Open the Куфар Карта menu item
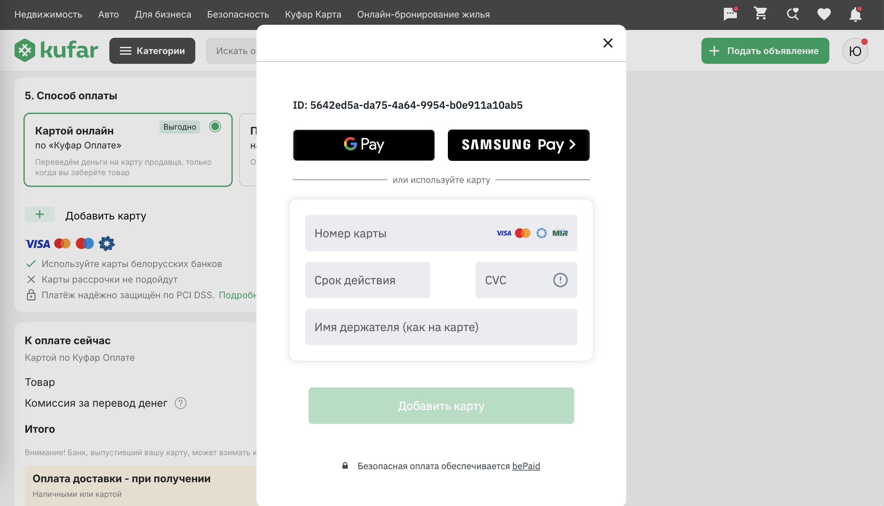The height and width of the screenshot is (506, 884). (313, 14)
